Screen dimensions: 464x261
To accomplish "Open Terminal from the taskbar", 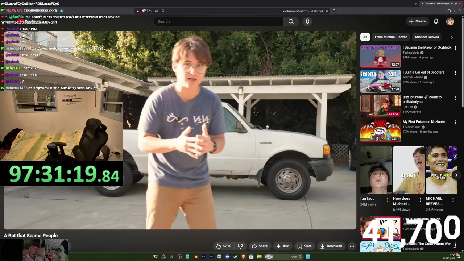I will click(156, 257).
